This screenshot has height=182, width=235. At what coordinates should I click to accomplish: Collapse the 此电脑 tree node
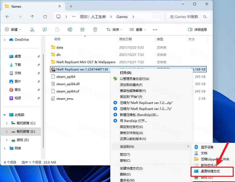(5, 115)
